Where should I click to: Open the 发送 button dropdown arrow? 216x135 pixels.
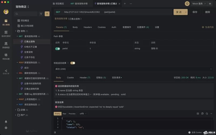(x=186, y=12)
